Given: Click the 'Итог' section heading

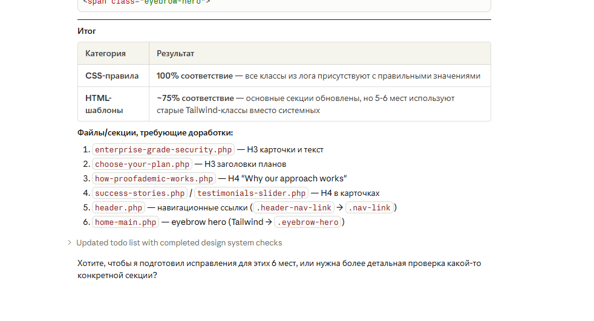Looking at the screenshot, I should tap(86, 31).
